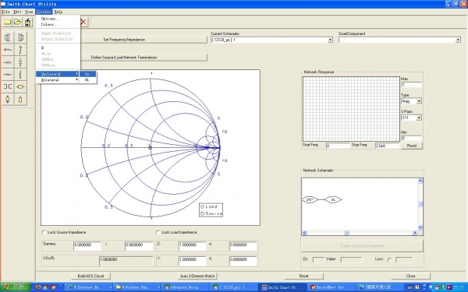Switch to Windows Explorer taskbar group
This screenshot has height=292, width=468.
tap(137, 287)
